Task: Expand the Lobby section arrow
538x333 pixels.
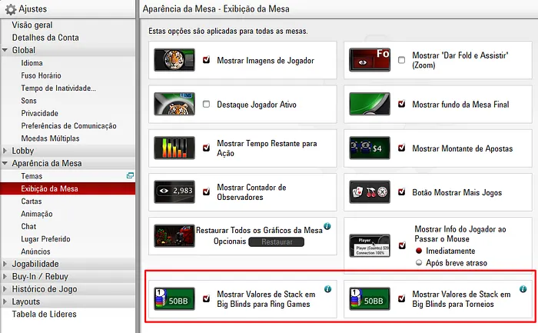Action: tap(5, 151)
